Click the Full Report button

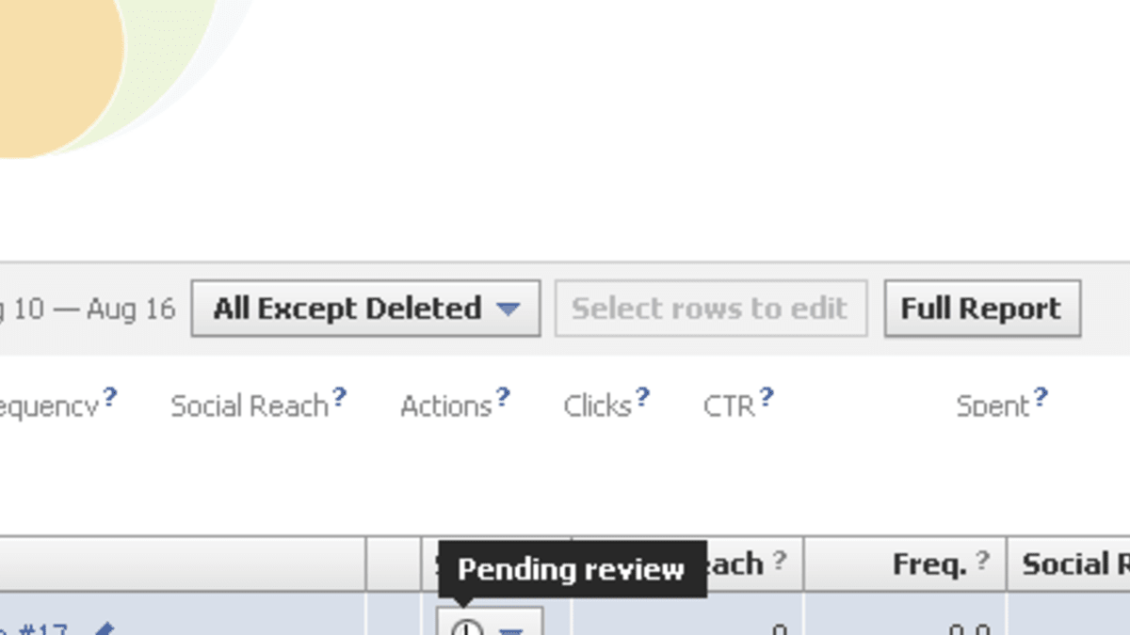(982, 309)
